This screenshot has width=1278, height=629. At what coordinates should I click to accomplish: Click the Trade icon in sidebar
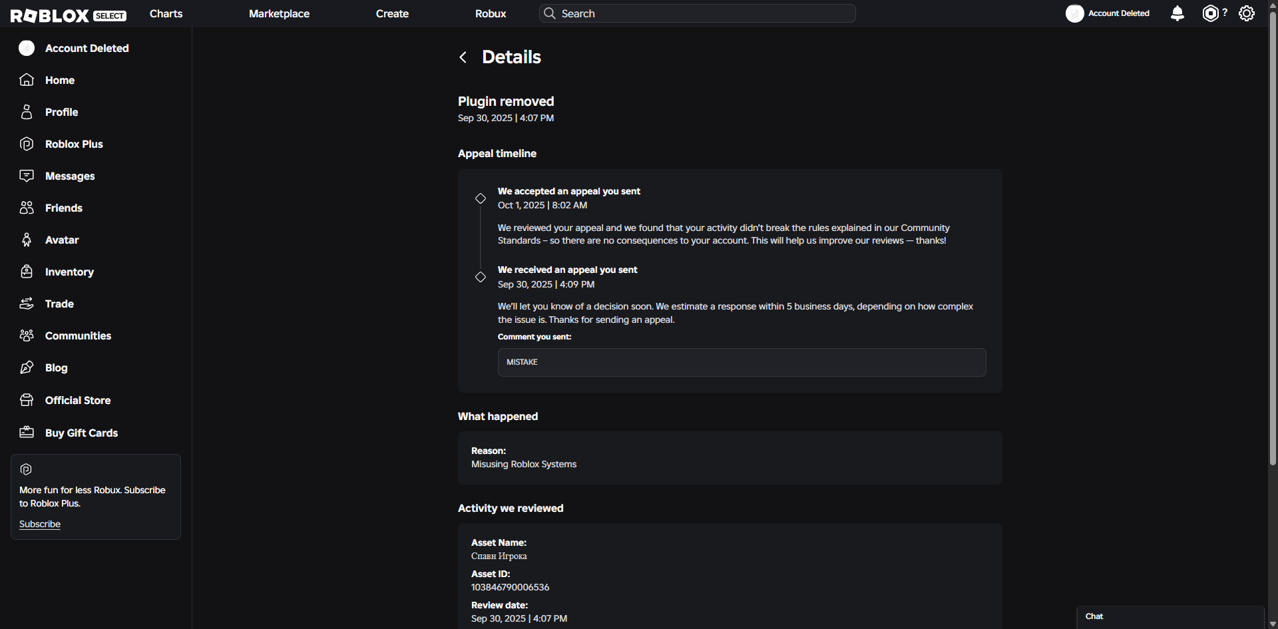click(27, 304)
